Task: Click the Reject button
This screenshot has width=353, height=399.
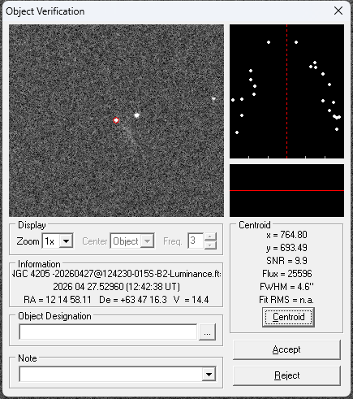Action: (286, 375)
